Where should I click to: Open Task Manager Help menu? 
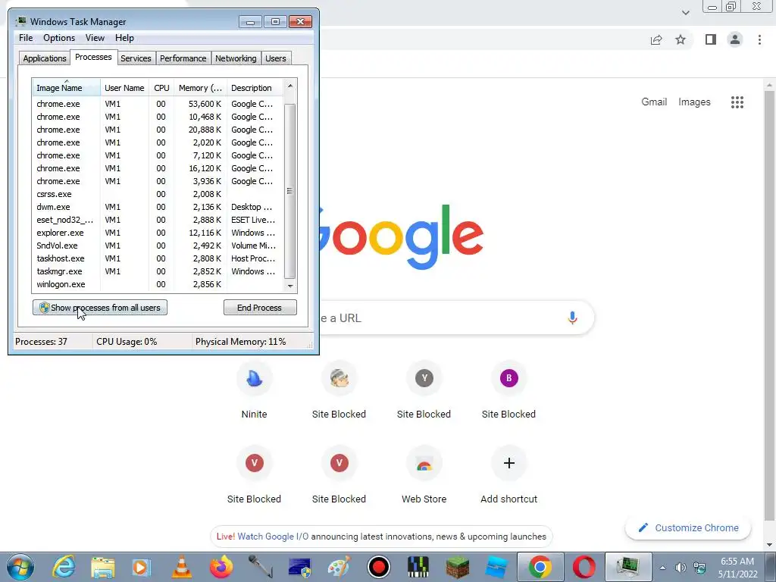124,38
